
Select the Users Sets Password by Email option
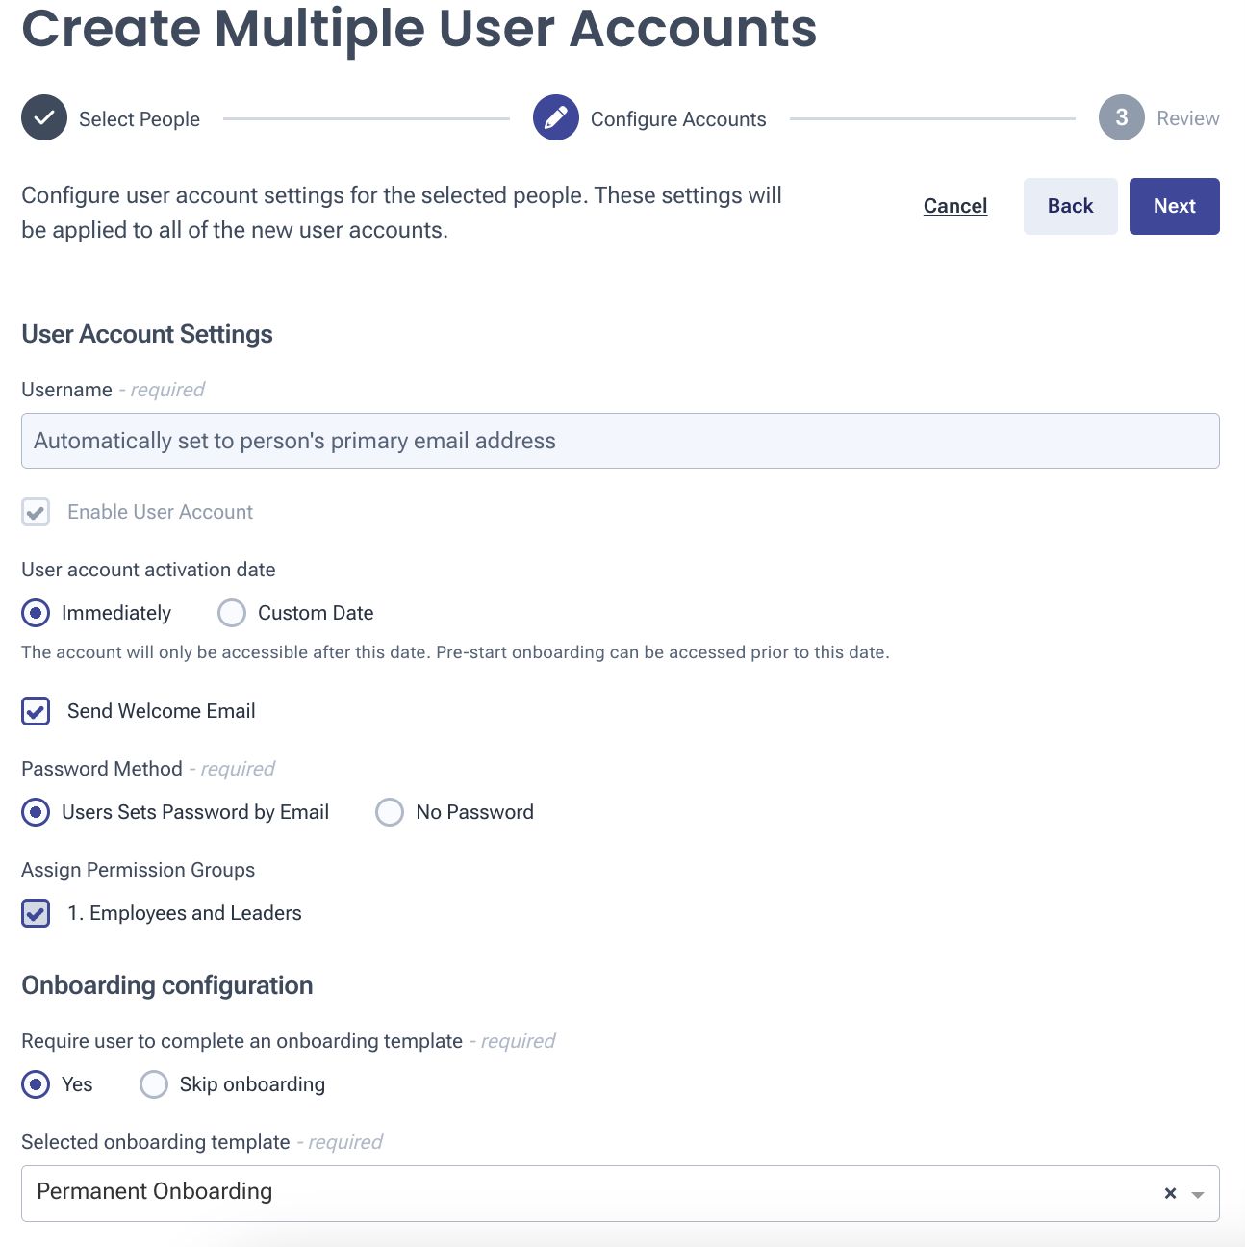(x=36, y=812)
